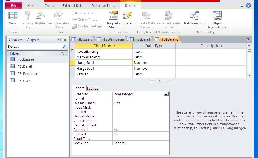Switch to the Lookup properties tab
This screenshot has height=158, width=258.
[x=93, y=89]
